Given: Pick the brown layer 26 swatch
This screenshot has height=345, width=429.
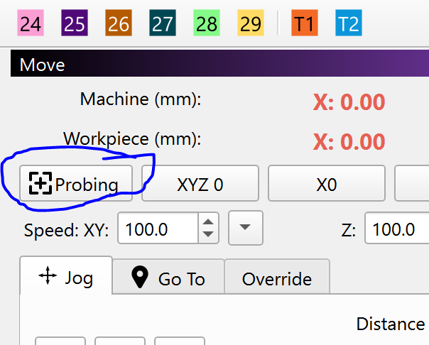Looking at the screenshot, I should pos(119,24).
